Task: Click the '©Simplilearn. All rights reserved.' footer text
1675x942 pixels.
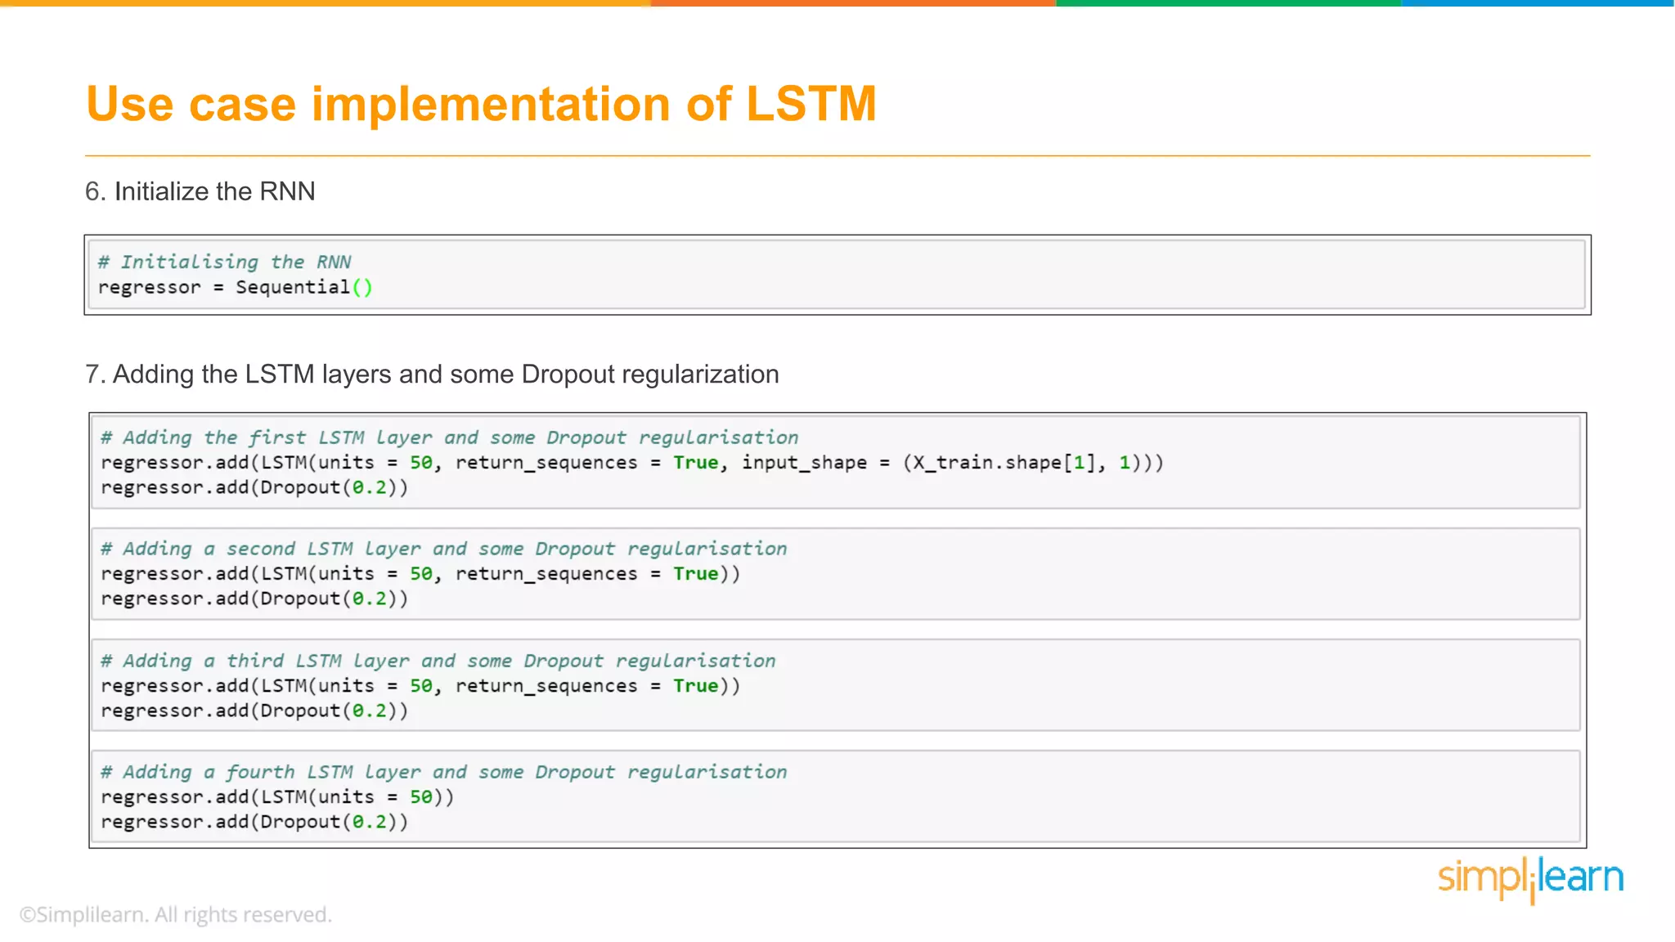Action: click(176, 915)
